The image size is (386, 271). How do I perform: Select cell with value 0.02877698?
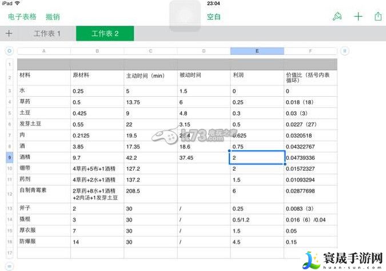point(311,194)
